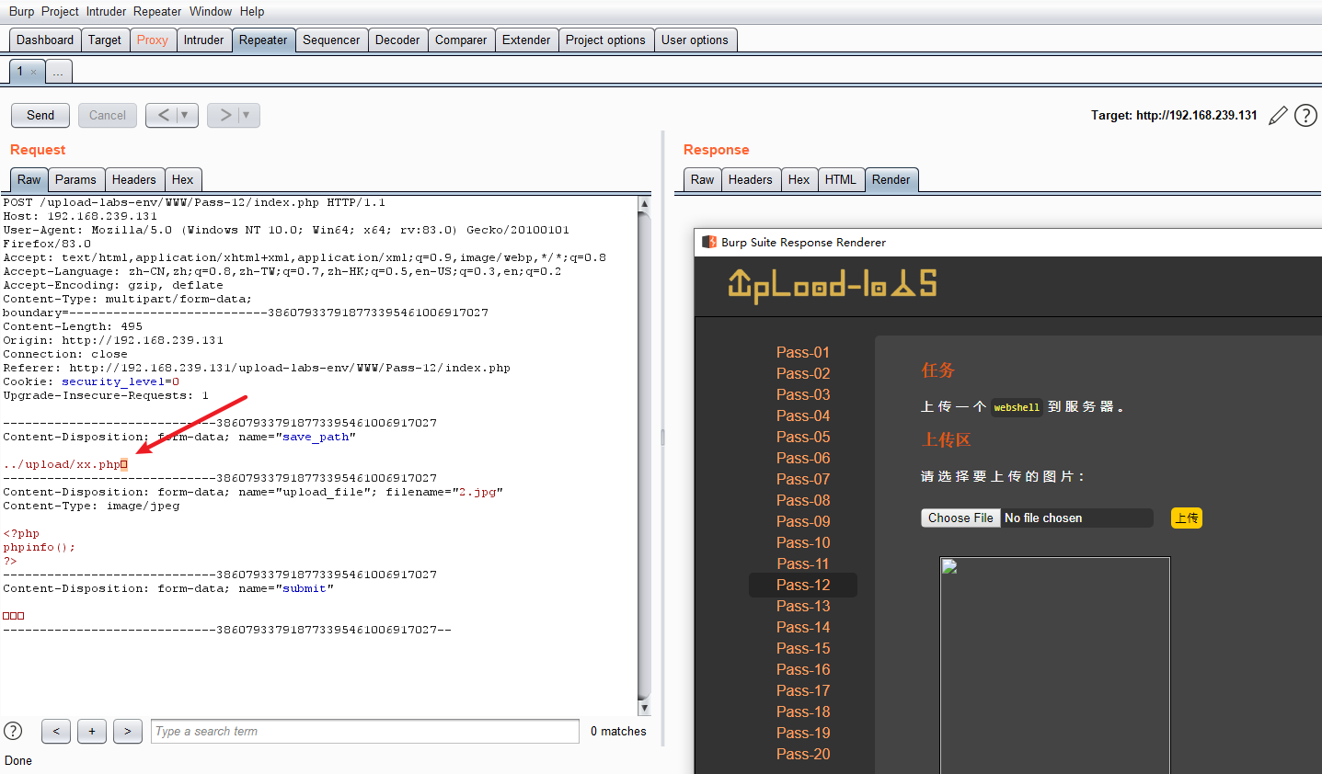Switch to the Target tab
This screenshot has width=1322, height=774.
pos(105,40)
